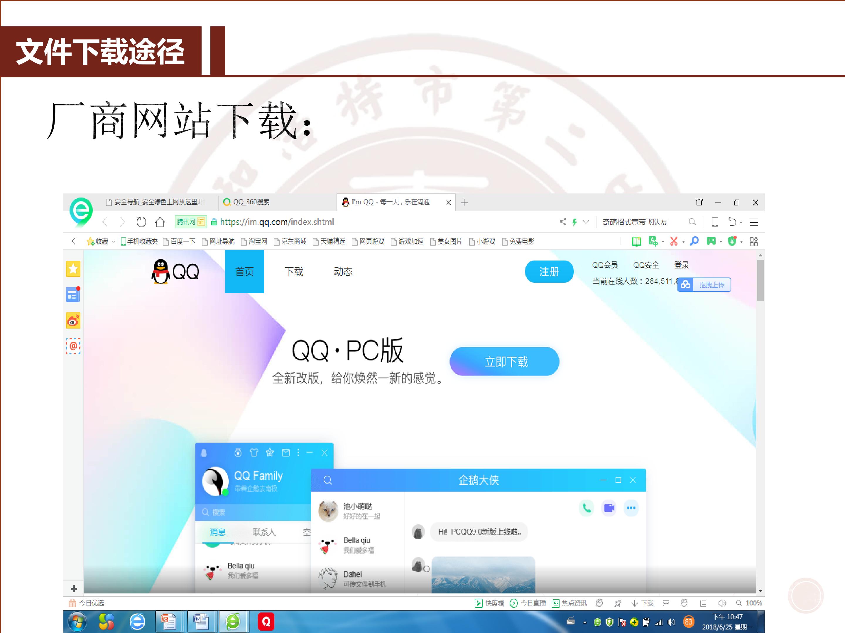The image size is (845, 633).
Task: Open the QQ会员 link
Action: coord(605,265)
